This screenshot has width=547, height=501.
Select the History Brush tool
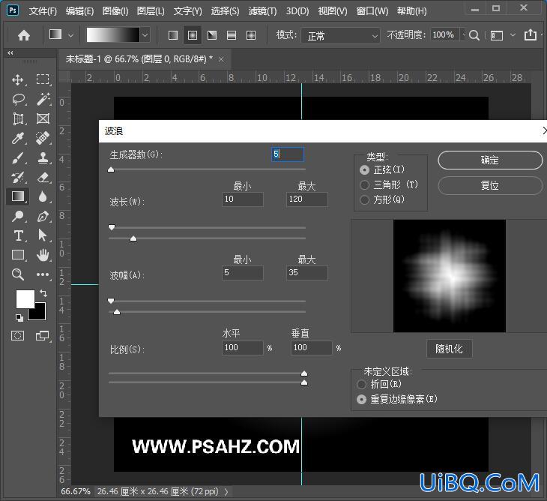click(x=18, y=177)
